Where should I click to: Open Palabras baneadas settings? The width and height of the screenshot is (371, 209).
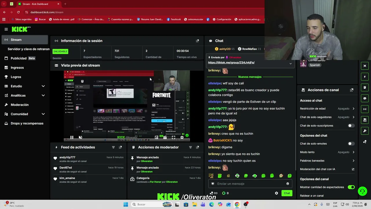coord(327,161)
